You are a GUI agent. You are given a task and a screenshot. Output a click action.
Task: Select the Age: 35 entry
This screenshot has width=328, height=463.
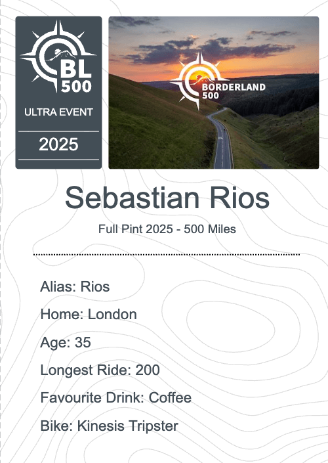pyautogui.click(x=66, y=343)
